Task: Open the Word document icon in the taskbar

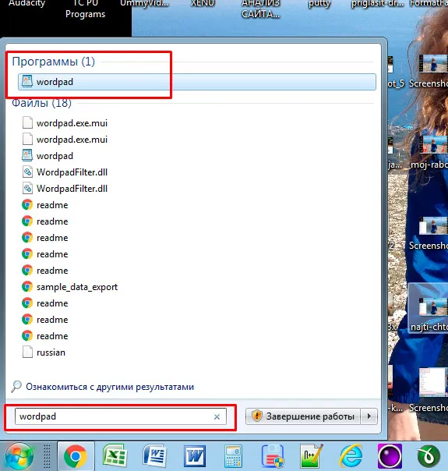Action: [155, 456]
